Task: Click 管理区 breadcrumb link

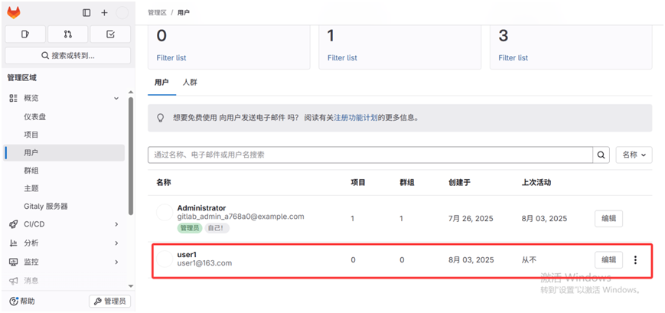Action: click(x=158, y=13)
